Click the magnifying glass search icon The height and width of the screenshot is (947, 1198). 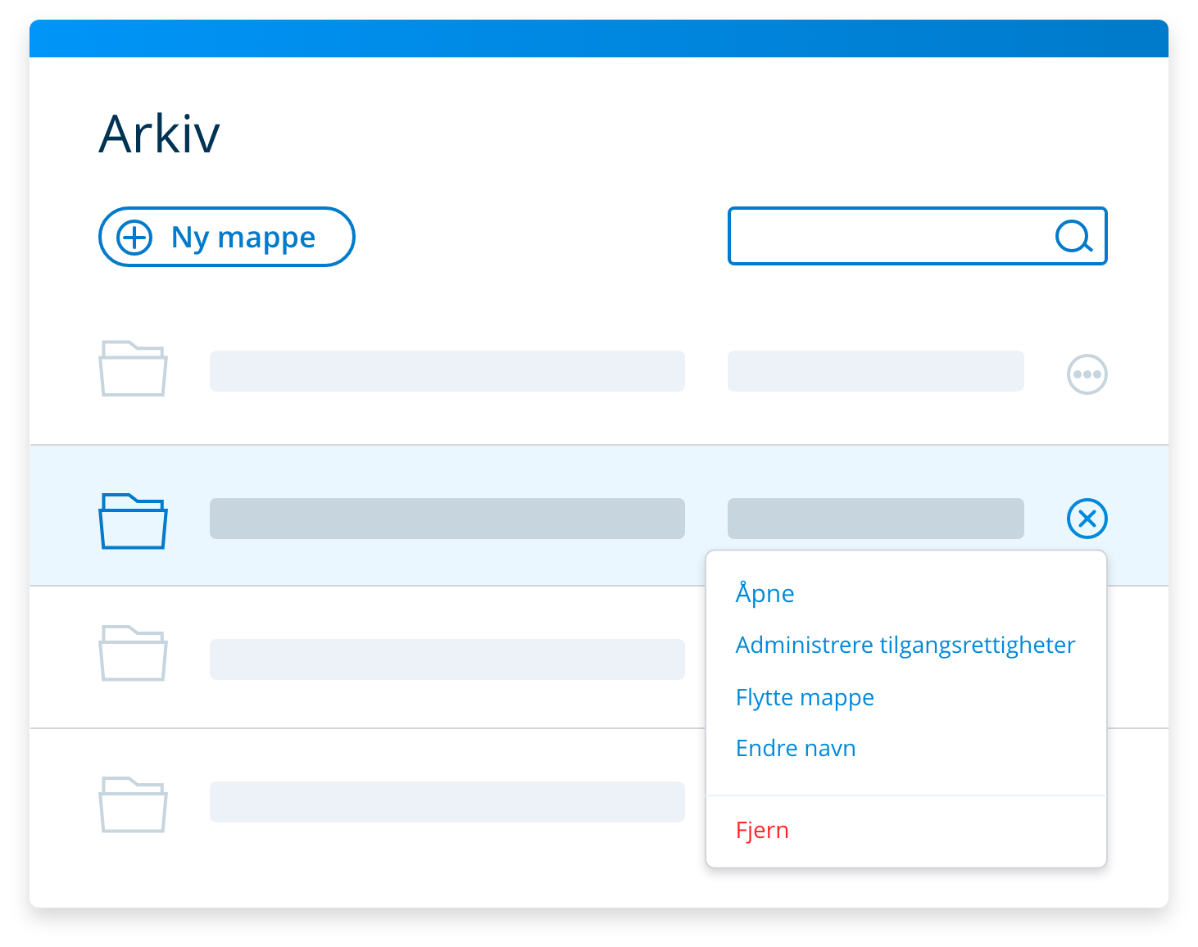(x=1073, y=237)
